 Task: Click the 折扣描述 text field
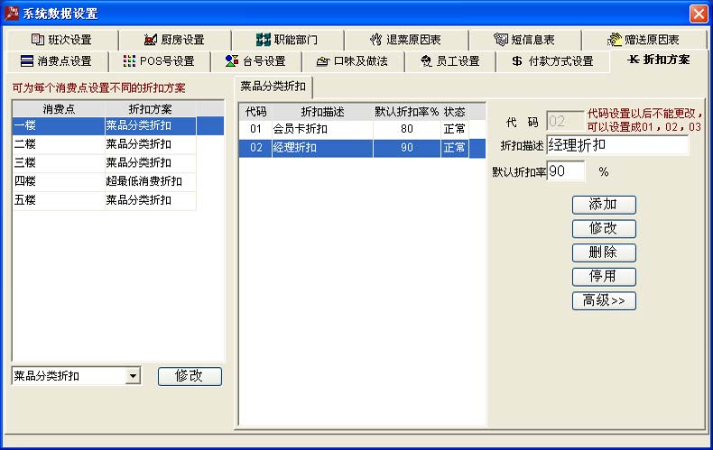pos(617,146)
